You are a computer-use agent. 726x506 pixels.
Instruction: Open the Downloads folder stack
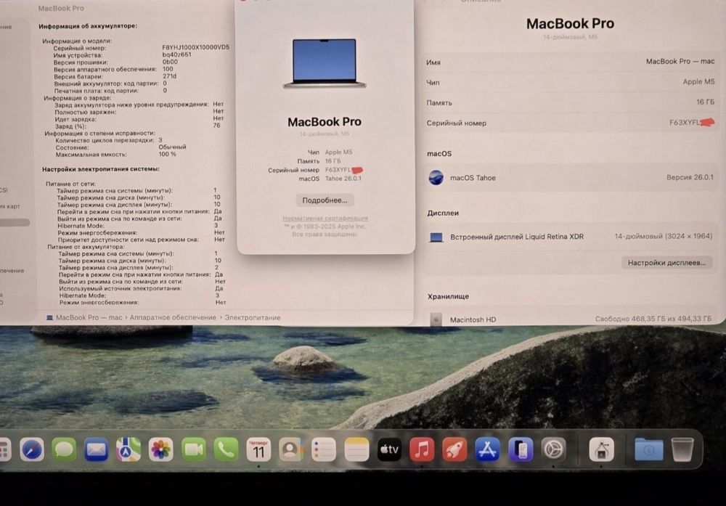coord(648,449)
